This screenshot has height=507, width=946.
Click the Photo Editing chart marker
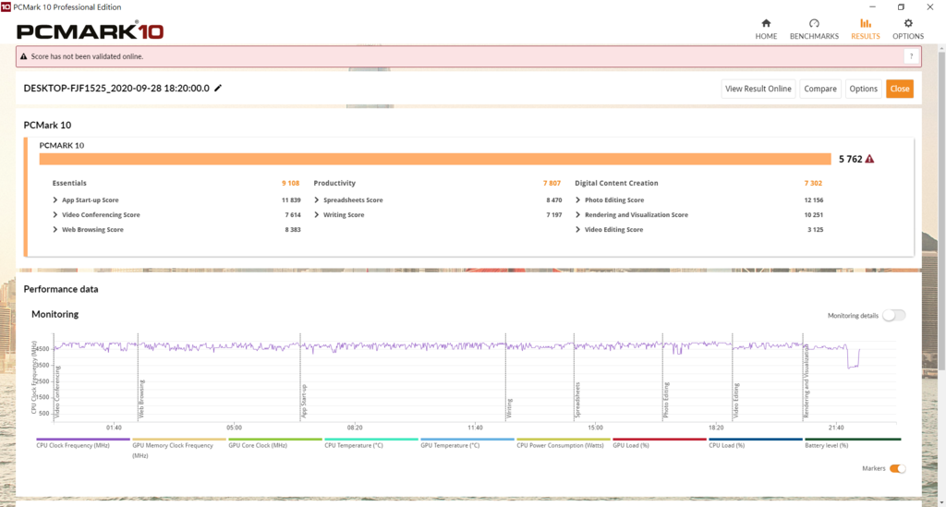(666, 400)
